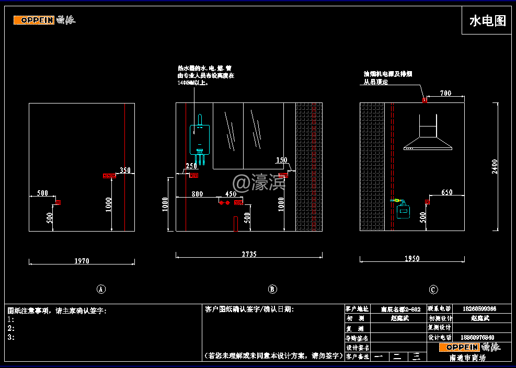Click the circled B view marker

272,289
